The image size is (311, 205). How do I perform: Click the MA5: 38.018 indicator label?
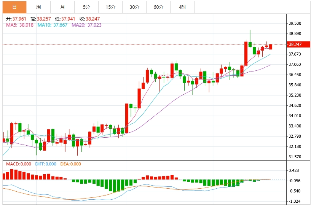pos(20,25)
